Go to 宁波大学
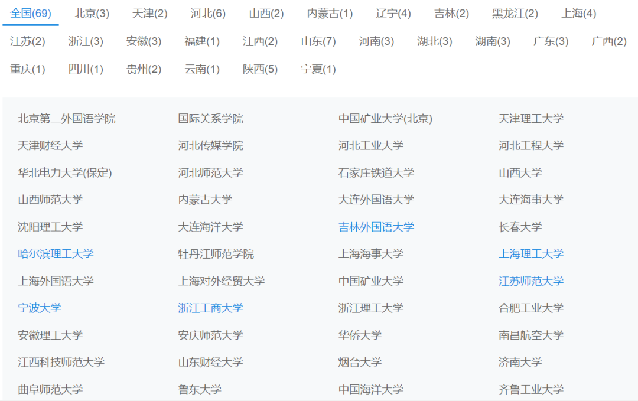This screenshot has height=401, width=638. click(40, 308)
